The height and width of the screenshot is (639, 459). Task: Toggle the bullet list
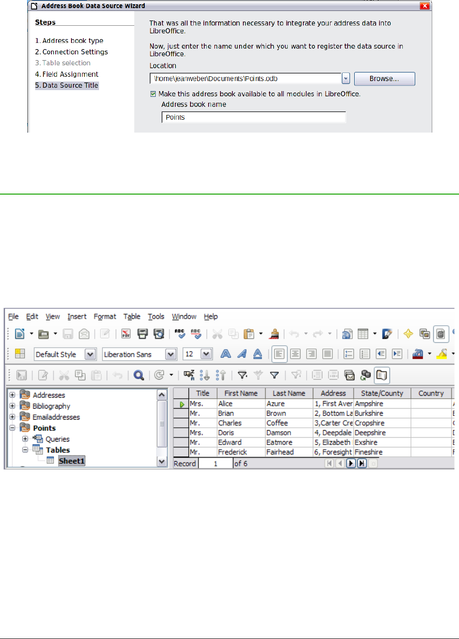coord(365,354)
